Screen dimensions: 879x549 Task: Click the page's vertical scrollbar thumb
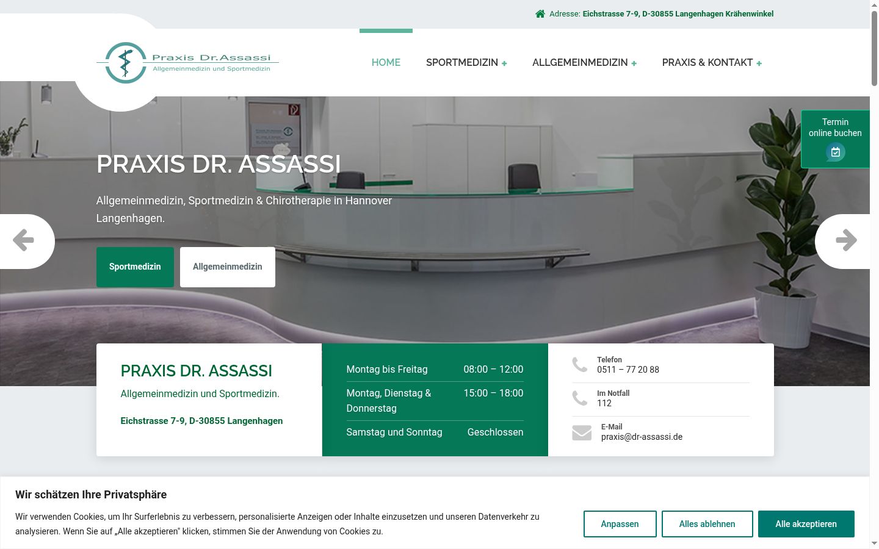coord(874,49)
